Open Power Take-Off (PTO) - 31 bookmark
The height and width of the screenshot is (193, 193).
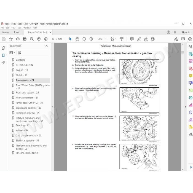(x=29, y=103)
